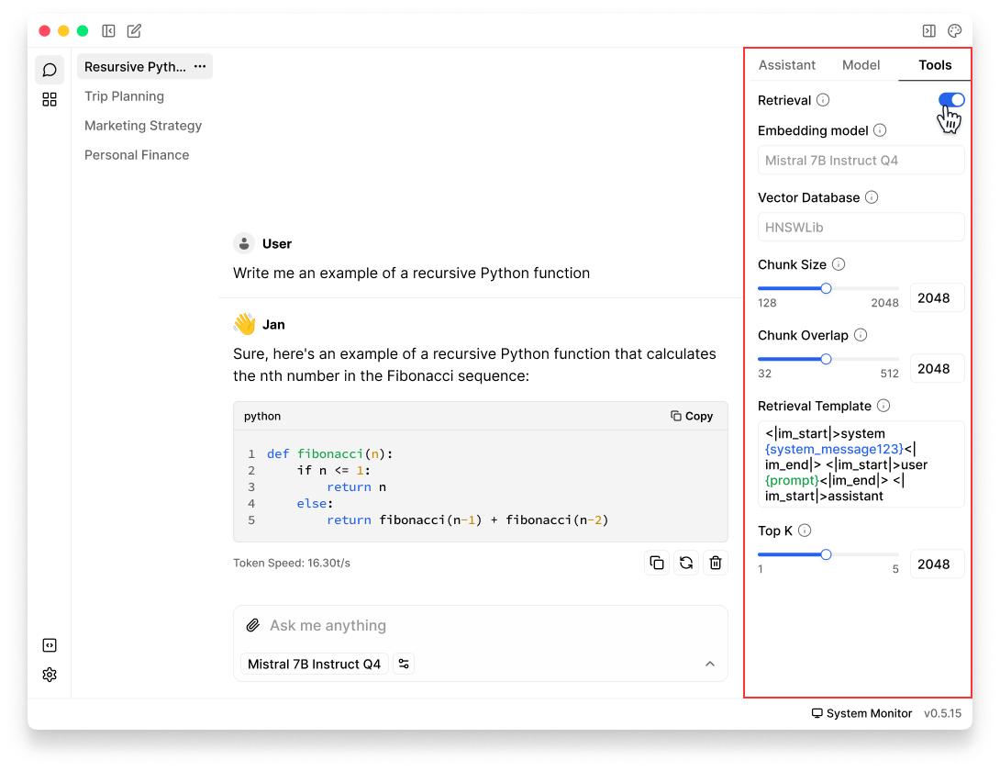Copy the python code block
Viewport: 1000px width, 771px height.
pyautogui.click(x=692, y=416)
